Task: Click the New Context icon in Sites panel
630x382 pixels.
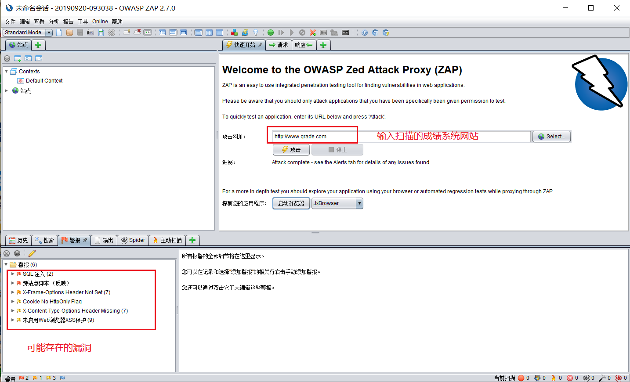Action: tap(18, 58)
